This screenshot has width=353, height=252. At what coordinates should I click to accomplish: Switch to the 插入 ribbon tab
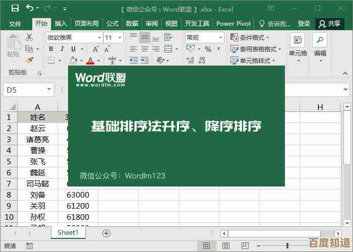(x=61, y=24)
